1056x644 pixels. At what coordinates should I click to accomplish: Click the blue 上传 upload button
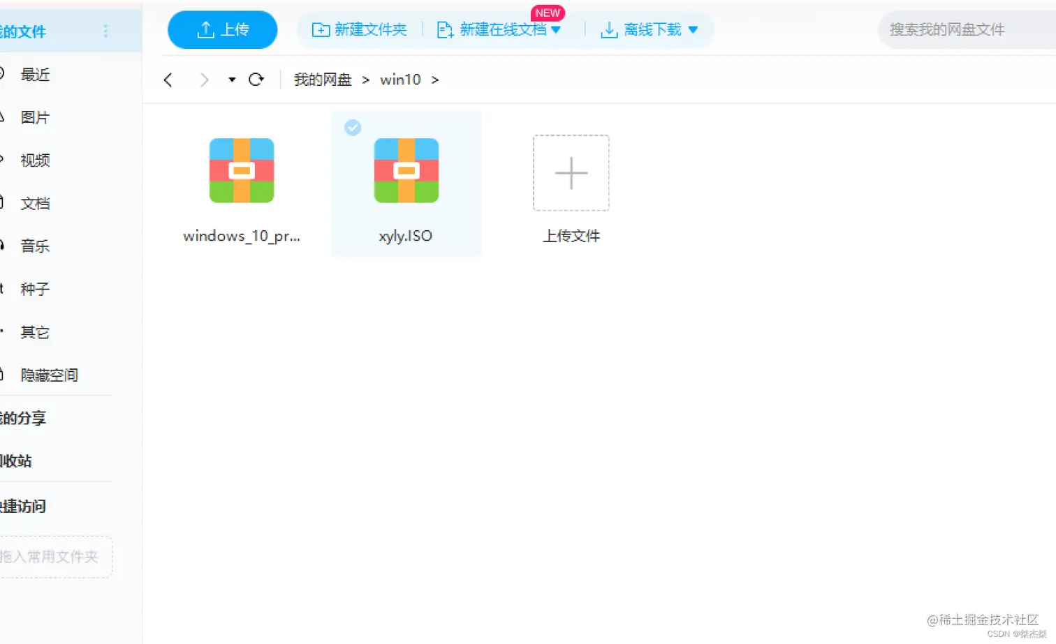[222, 30]
